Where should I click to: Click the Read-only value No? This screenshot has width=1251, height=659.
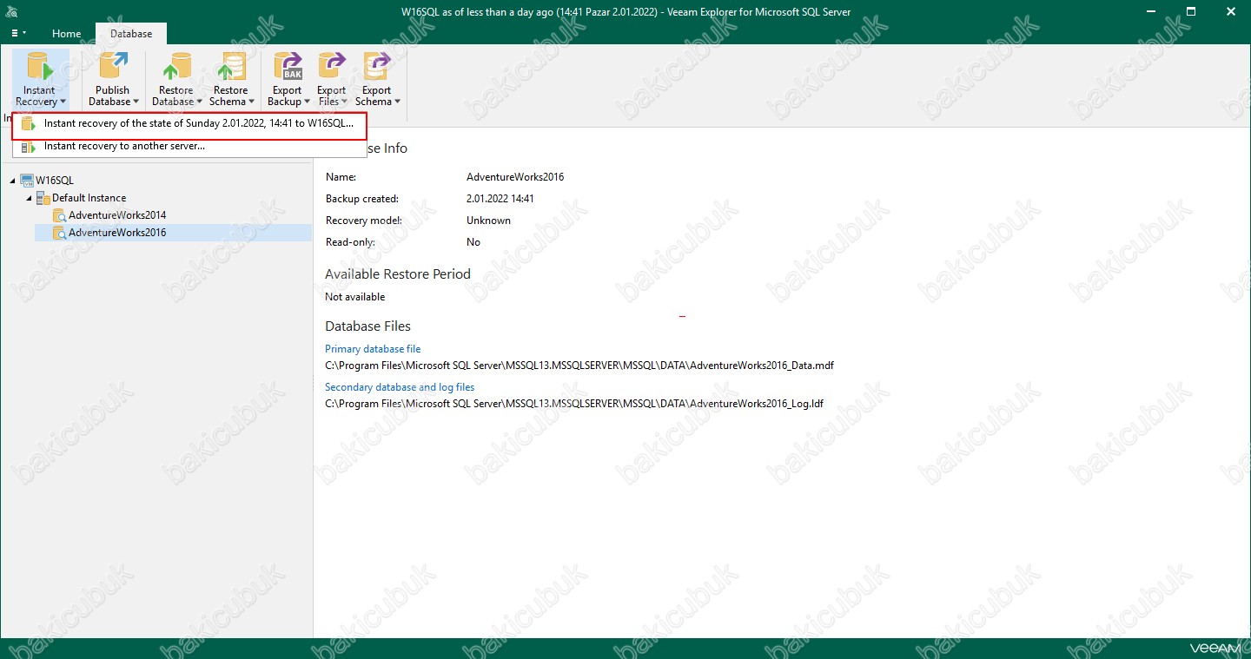(x=473, y=242)
